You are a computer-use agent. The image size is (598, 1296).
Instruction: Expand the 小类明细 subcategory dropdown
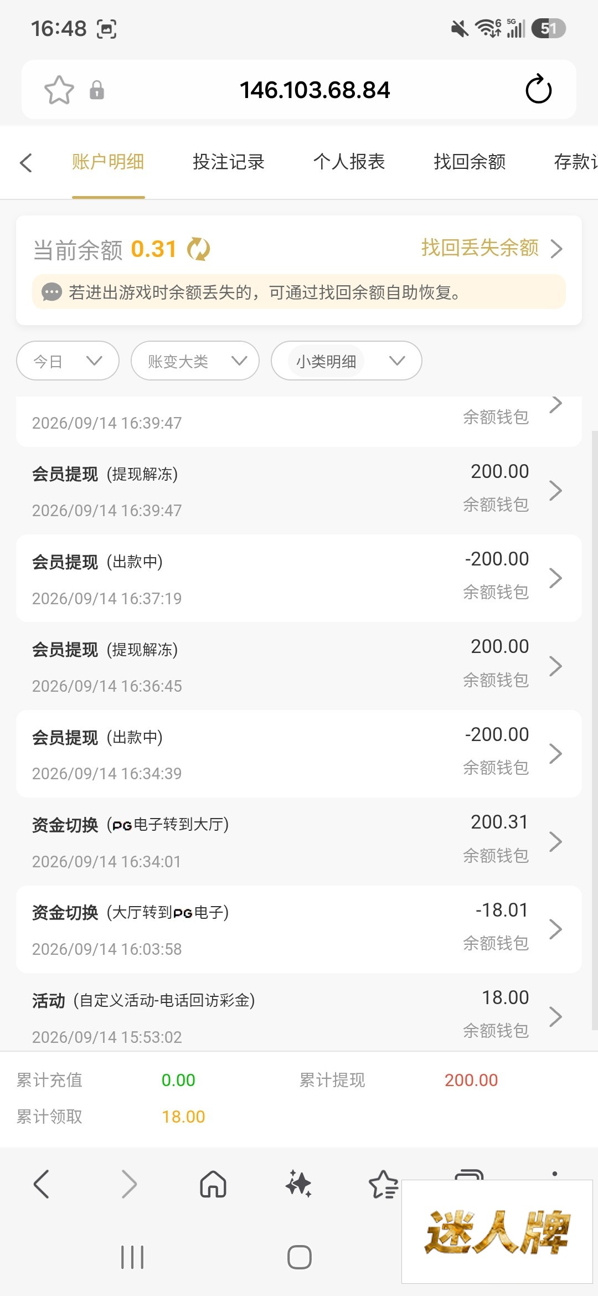[x=347, y=361]
